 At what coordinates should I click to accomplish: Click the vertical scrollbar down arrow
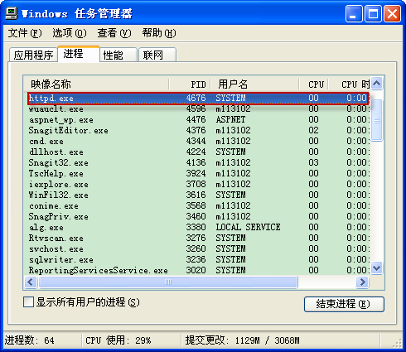tap(377, 268)
